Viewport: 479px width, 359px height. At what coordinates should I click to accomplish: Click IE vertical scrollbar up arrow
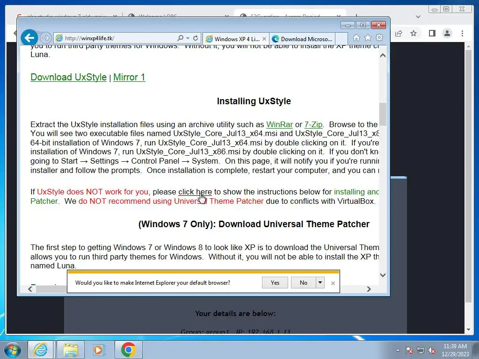coord(383,56)
